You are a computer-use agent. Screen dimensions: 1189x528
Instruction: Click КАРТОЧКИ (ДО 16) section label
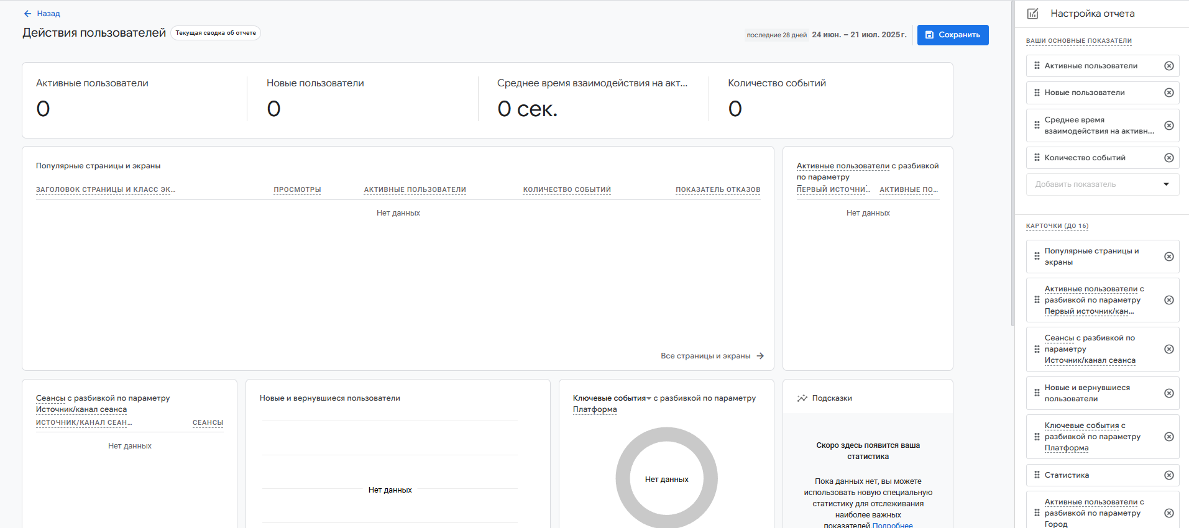click(1057, 226)
